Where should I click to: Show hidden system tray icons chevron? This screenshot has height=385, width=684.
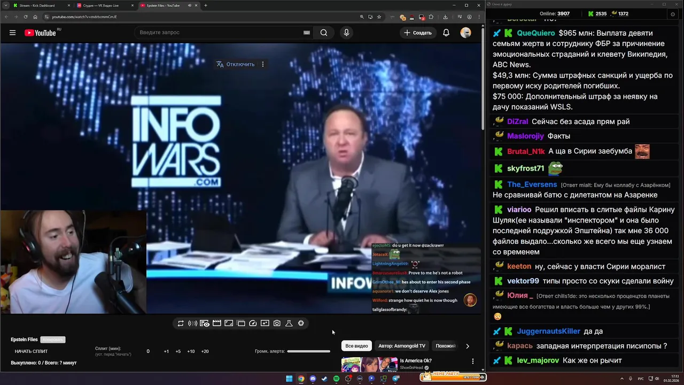click(x=622, y=379)
